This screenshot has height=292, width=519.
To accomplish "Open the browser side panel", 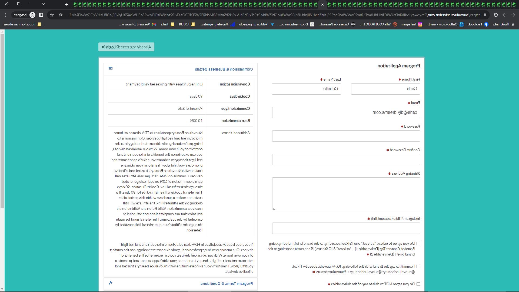I will tap(41, 15).
